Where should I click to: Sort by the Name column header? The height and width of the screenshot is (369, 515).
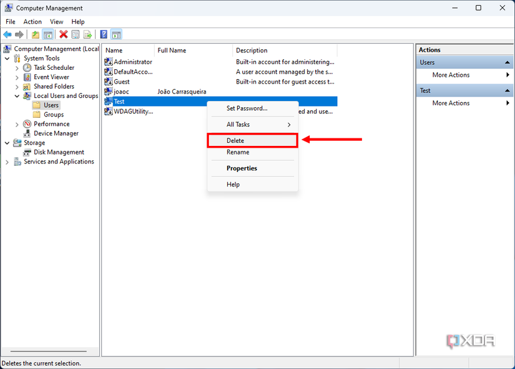coord(129,50)
